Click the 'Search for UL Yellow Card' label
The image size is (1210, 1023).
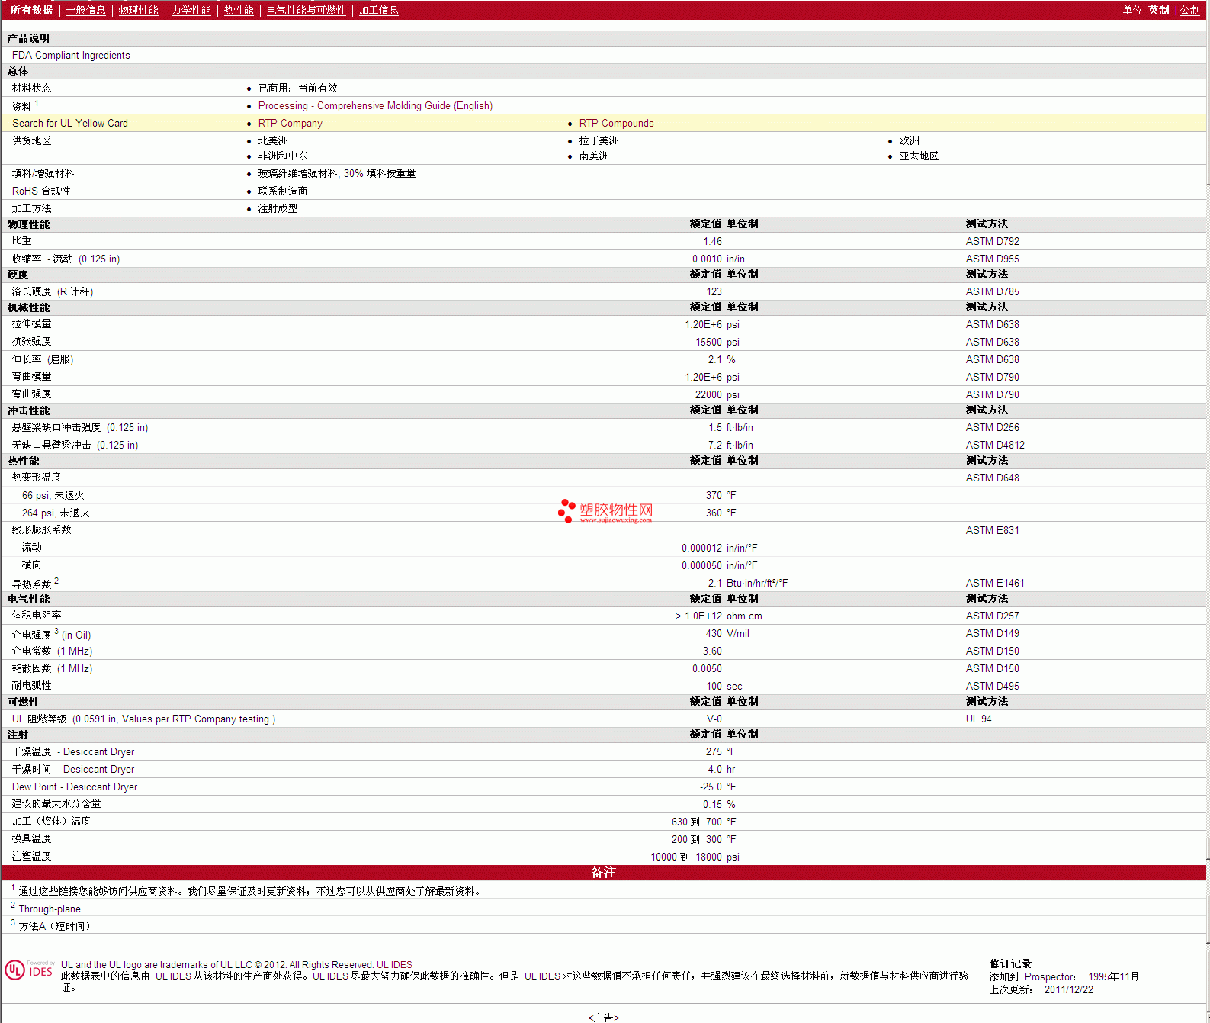click(70, 123)
